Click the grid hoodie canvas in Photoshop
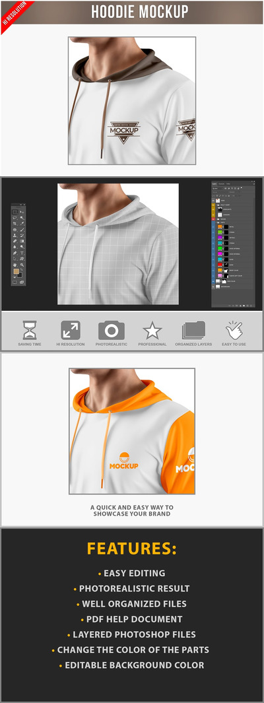 click(118, 244)
